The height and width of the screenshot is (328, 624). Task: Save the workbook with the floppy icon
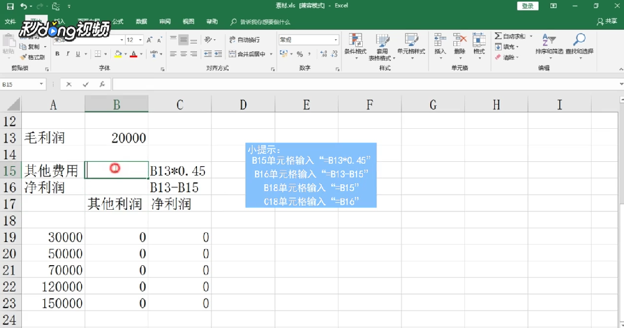(11, 6)
